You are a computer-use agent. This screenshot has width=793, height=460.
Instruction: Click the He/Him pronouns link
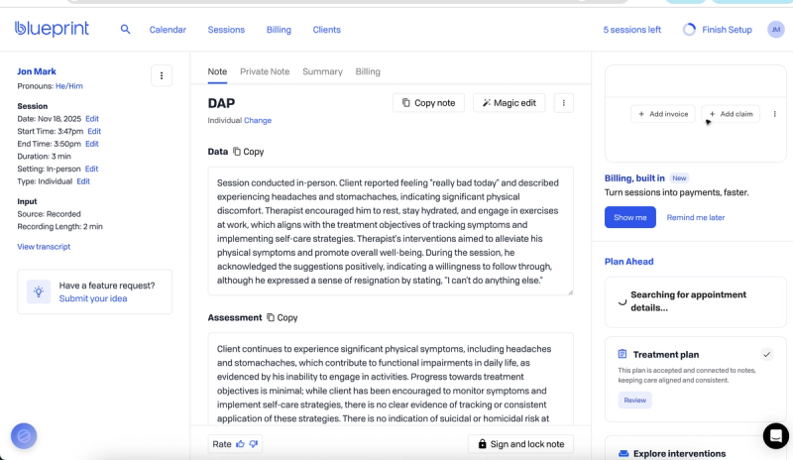point(68,86)
